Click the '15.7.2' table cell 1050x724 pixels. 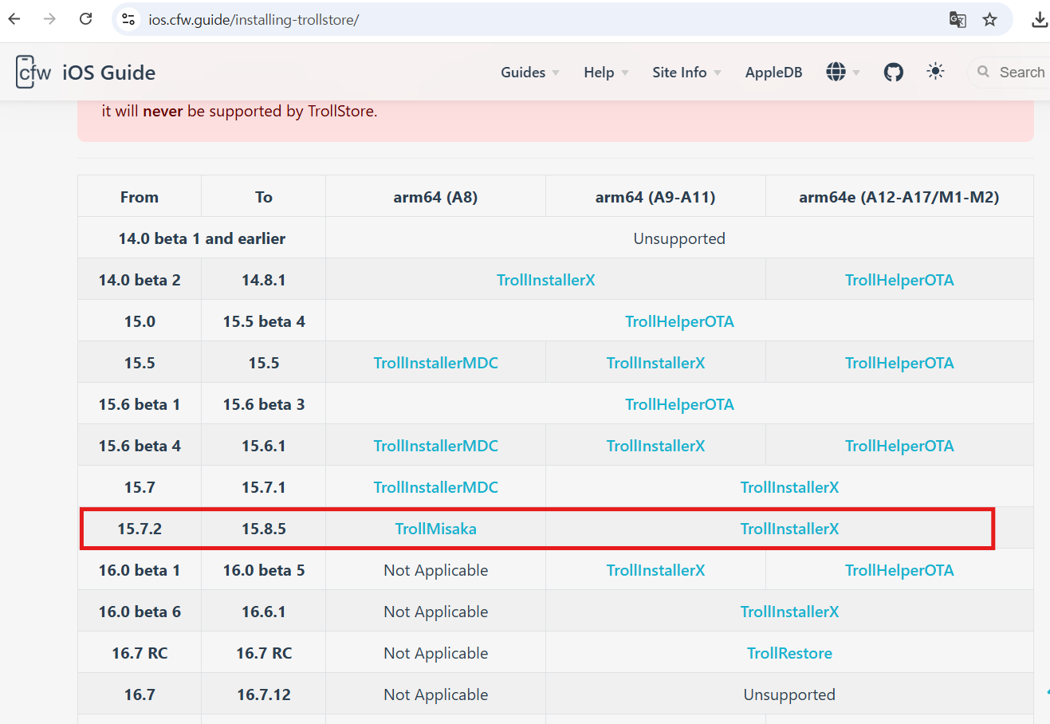140,529
